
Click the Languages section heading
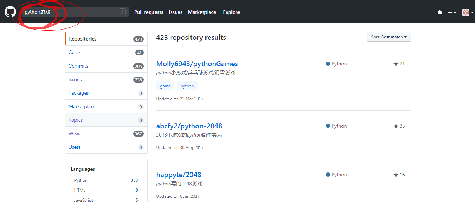coord(83,169)
